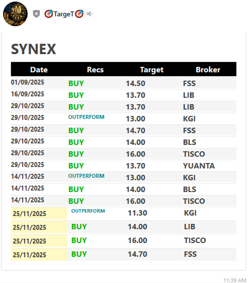This screenshot has width=248, height=283.
Task: Click the 11:39 AM message timestamp
Action: pyautogui.click(x=234, y=280)
